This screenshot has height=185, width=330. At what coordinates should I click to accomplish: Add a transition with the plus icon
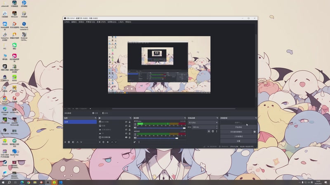209,131
